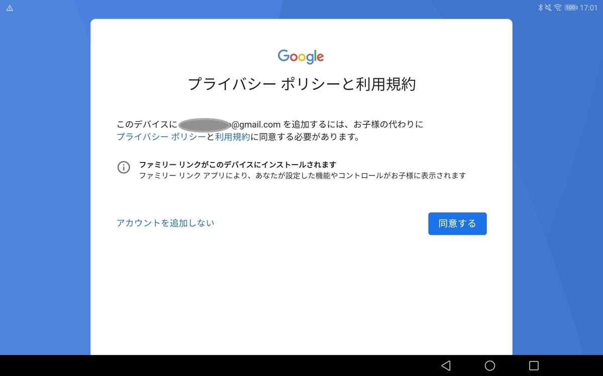Tap the Android home circle button

(490, 365)
